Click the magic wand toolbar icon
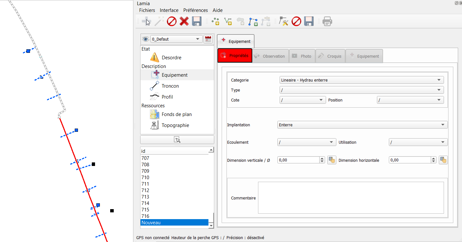 159,22
